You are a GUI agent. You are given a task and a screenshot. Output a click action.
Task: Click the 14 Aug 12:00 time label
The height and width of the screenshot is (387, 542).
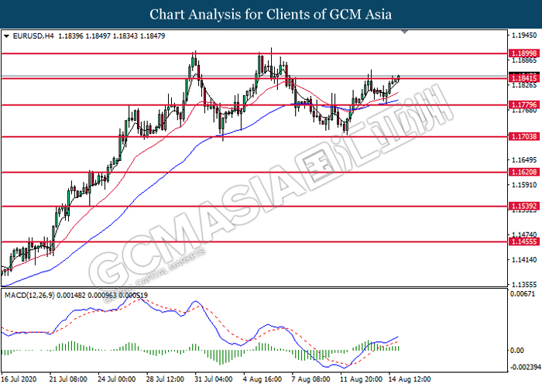click(410, 379)
